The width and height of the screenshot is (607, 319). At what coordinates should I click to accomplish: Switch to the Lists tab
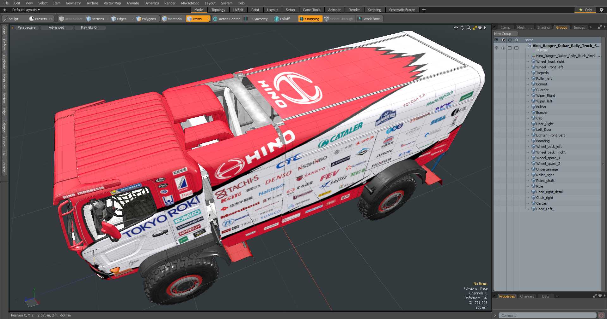[545, 296]
